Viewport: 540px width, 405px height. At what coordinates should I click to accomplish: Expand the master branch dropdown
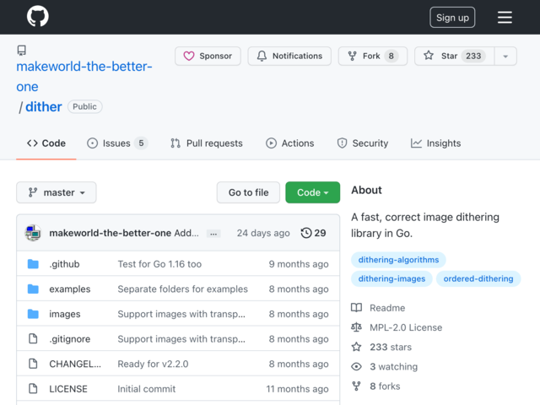coord(57,192)
